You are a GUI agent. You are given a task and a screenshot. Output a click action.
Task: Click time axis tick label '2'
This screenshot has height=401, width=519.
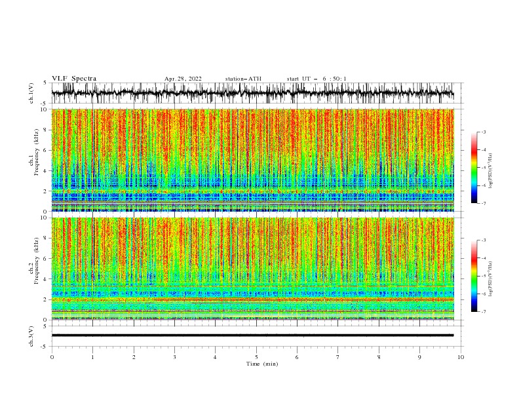[134, 357]
